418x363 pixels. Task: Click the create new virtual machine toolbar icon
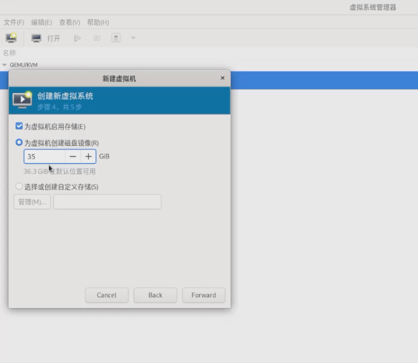11,38
